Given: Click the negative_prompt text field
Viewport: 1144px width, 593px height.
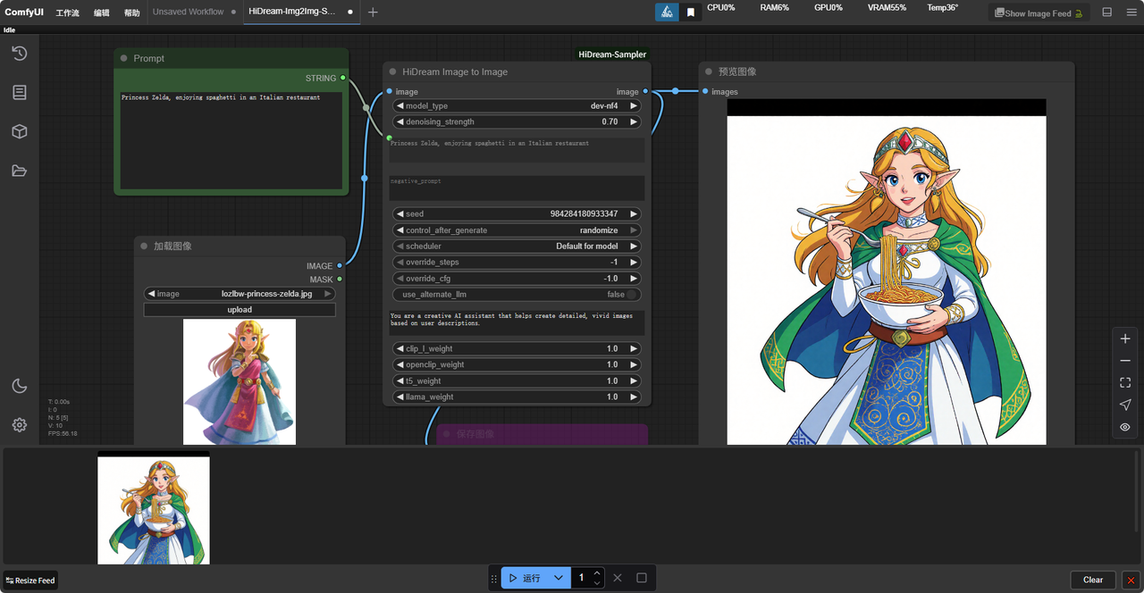Looking at the screenshot, I should [517, 188].
